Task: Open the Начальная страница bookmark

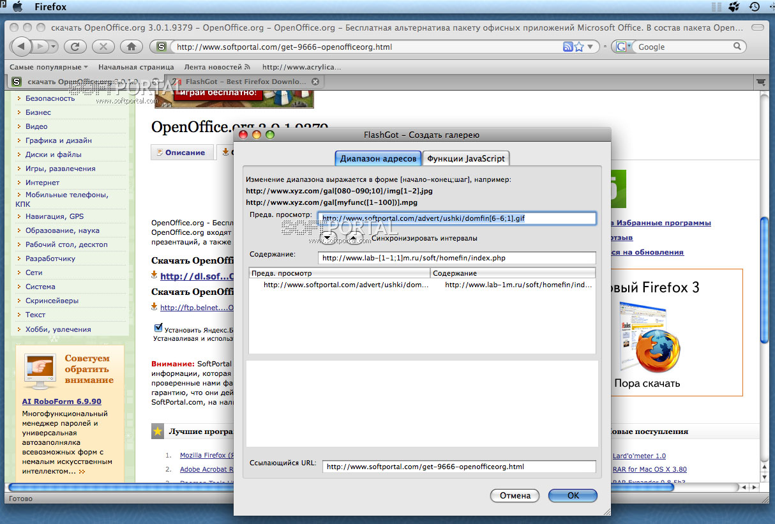Action: click(x=136, y=67)
